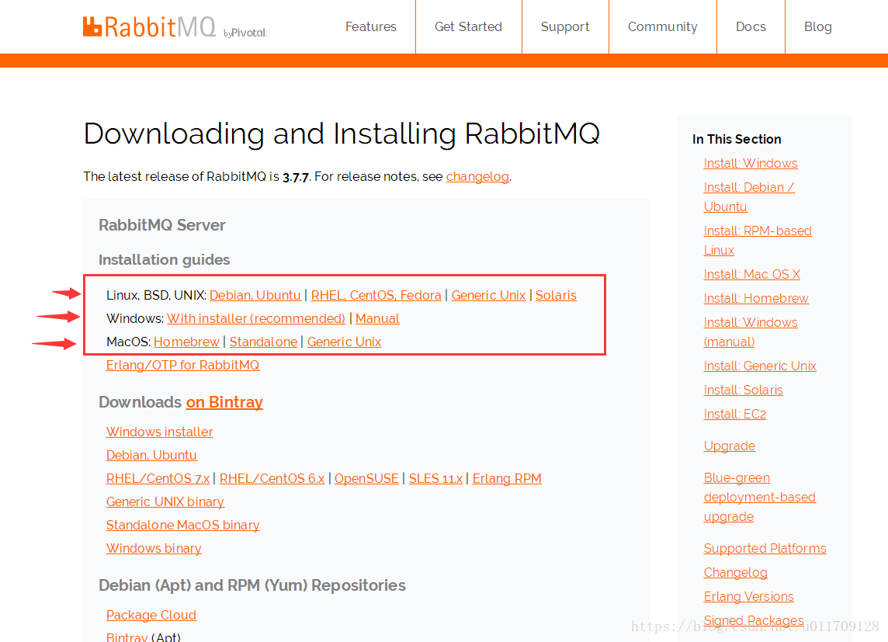
Task: Click the page heading Downloading and Installing RabbitMQ
Action: 342,134
